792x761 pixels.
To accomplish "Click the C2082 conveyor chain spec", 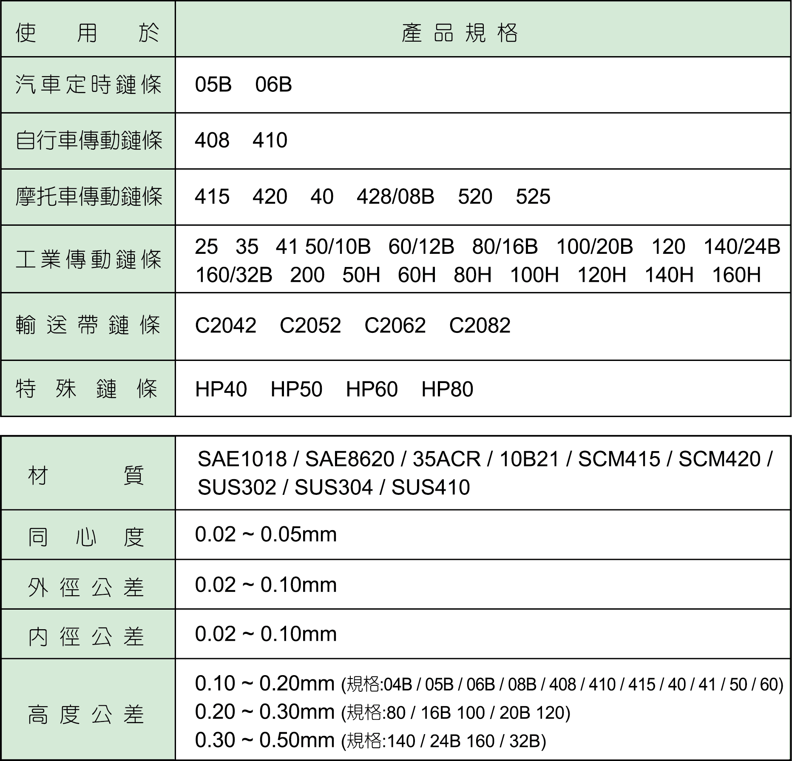I will tap(480, 325).
